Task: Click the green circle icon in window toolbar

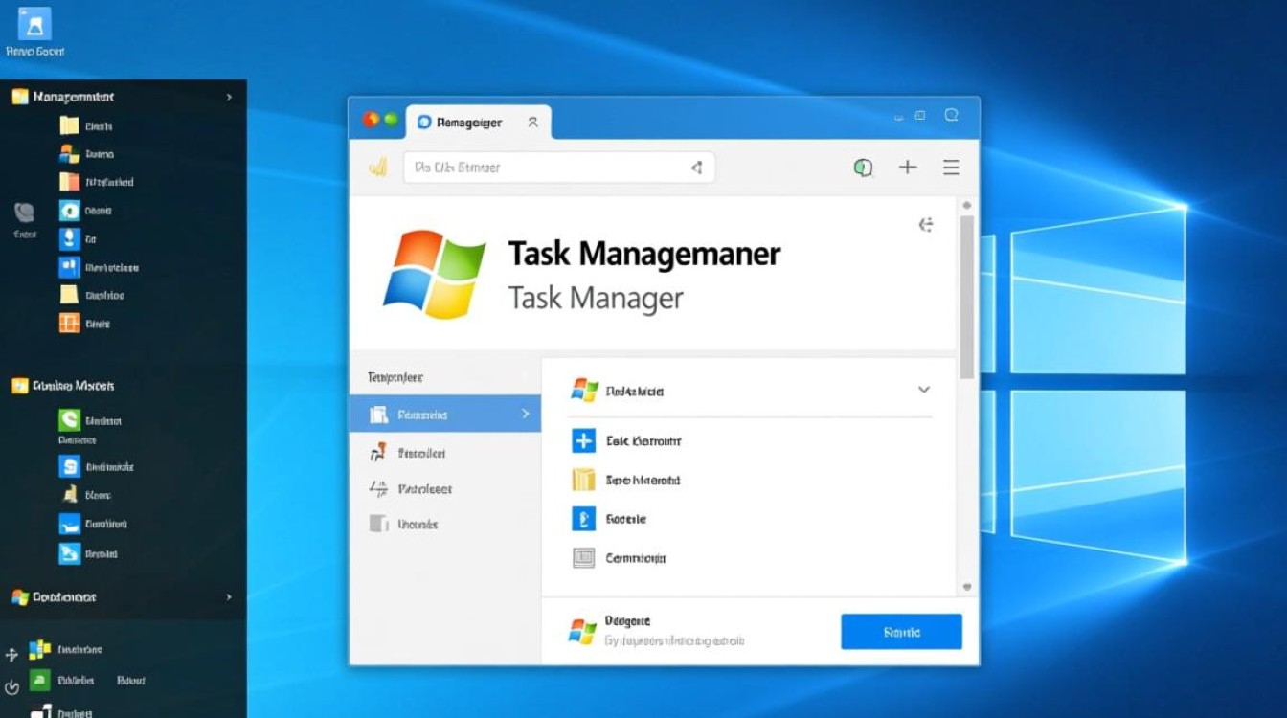Action: [x=863, y=168]
